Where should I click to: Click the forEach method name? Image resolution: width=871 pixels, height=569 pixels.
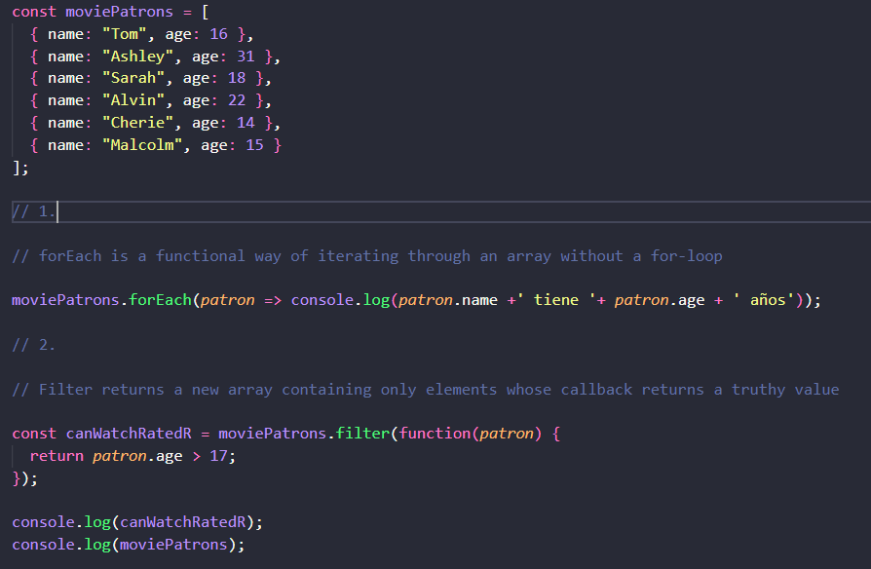coord(160,300)
